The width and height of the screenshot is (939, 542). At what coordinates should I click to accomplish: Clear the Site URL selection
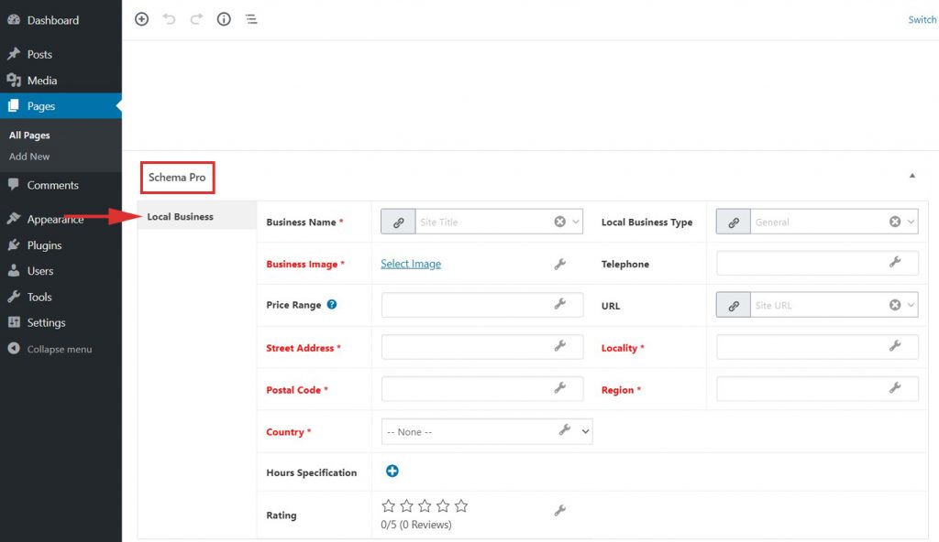[895, 306]
